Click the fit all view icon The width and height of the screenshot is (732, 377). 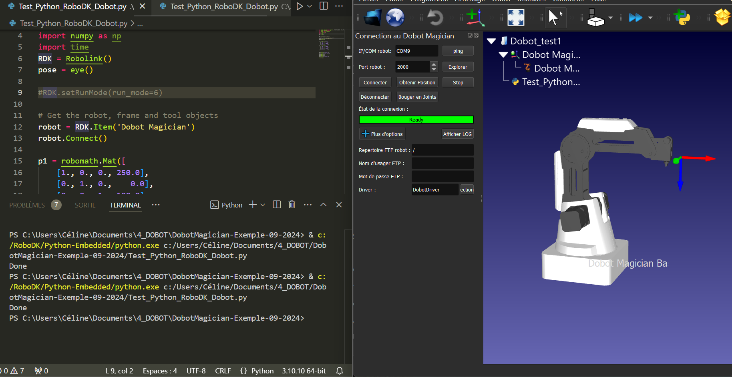516,18
